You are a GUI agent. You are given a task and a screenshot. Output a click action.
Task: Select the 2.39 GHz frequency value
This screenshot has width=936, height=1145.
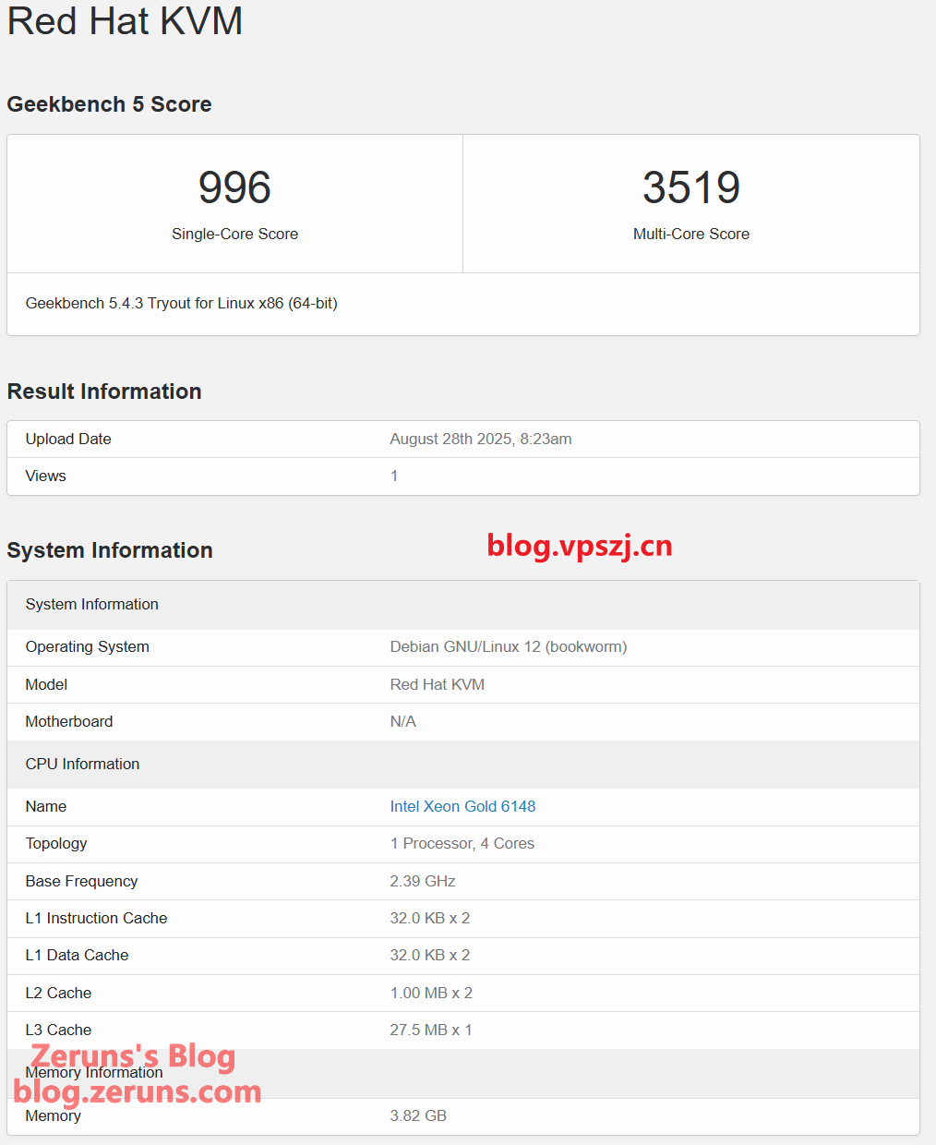pos(423,881)
